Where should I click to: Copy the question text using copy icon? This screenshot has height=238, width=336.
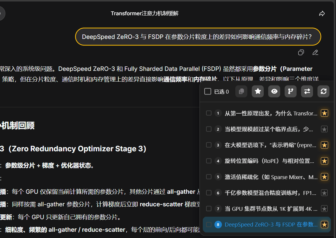pos(301,53)
